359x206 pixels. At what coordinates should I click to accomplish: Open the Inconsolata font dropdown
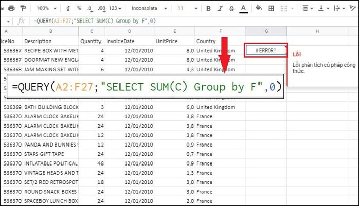(x=149, y=8)
